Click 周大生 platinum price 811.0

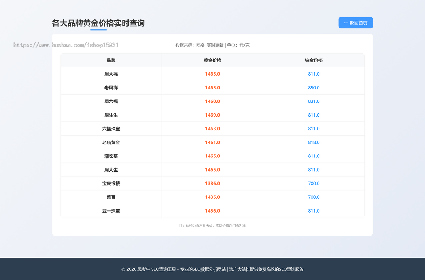coord(314,170)
